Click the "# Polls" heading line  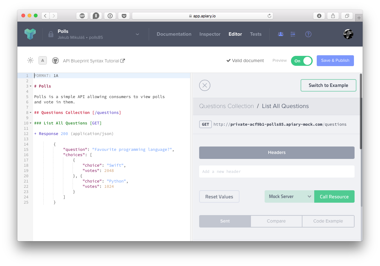pyautogui.click(x=42, y=86)
